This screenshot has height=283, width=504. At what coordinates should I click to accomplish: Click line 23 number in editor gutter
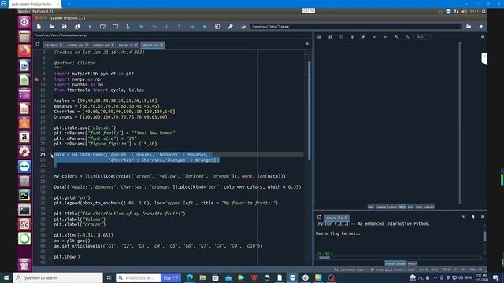43,155
